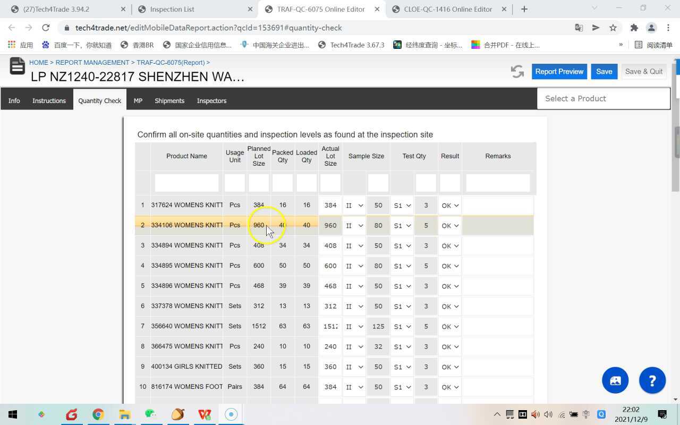Viewport: 680px width, 425px height.
Task: Click the Product Name filter input field
Action: point(186,182)
